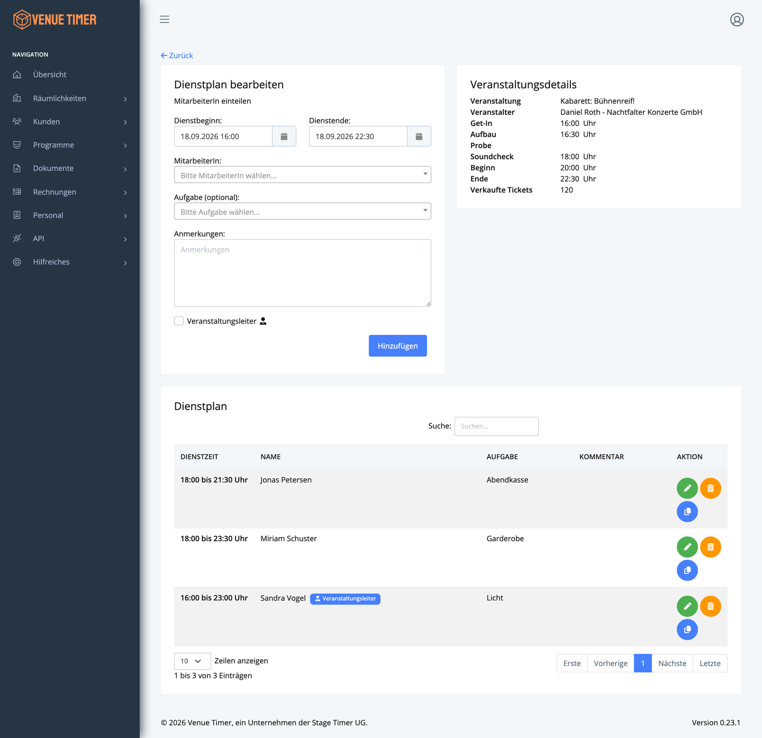This screenshot has width=762, height=738.
Task: Sort by the DIENSTZEIT column header
Action: pyautogui.click(x=199, y=457)
